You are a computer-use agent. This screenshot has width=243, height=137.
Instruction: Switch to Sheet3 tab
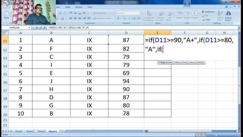point(41,131)
